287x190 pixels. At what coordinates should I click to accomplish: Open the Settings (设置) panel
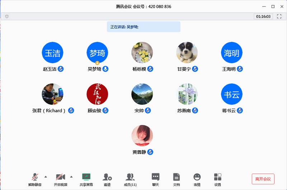tap(218, 177)
